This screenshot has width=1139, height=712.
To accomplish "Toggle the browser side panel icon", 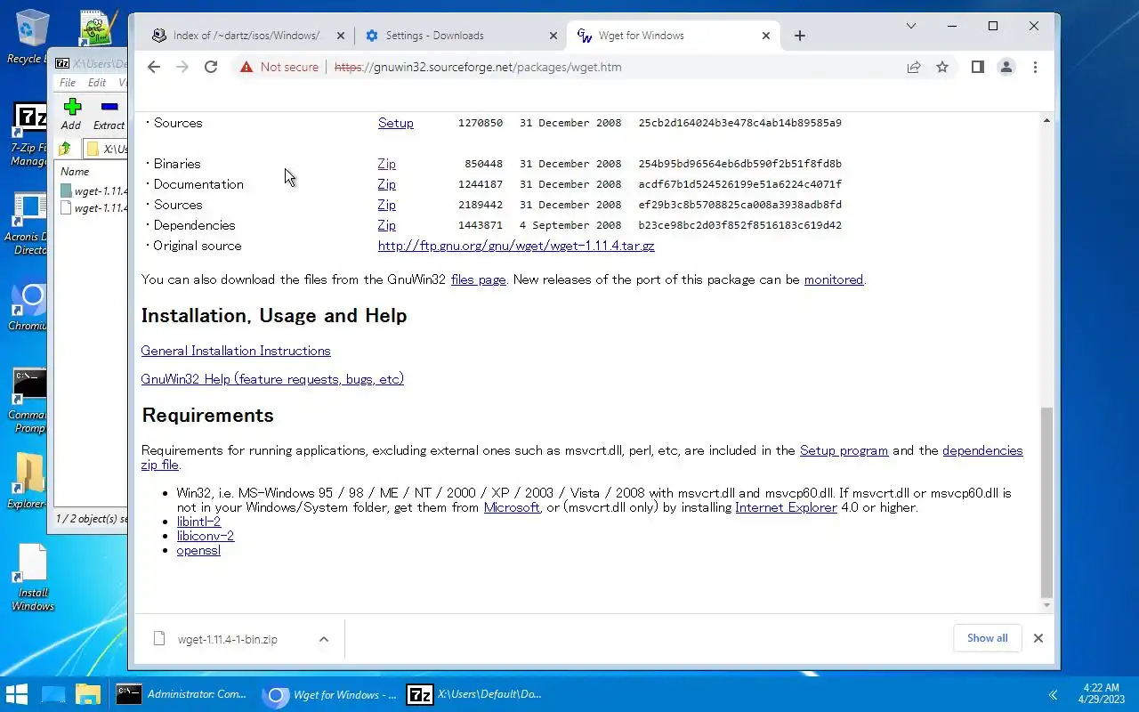I will pyautogui.click(x=977, y=67).
